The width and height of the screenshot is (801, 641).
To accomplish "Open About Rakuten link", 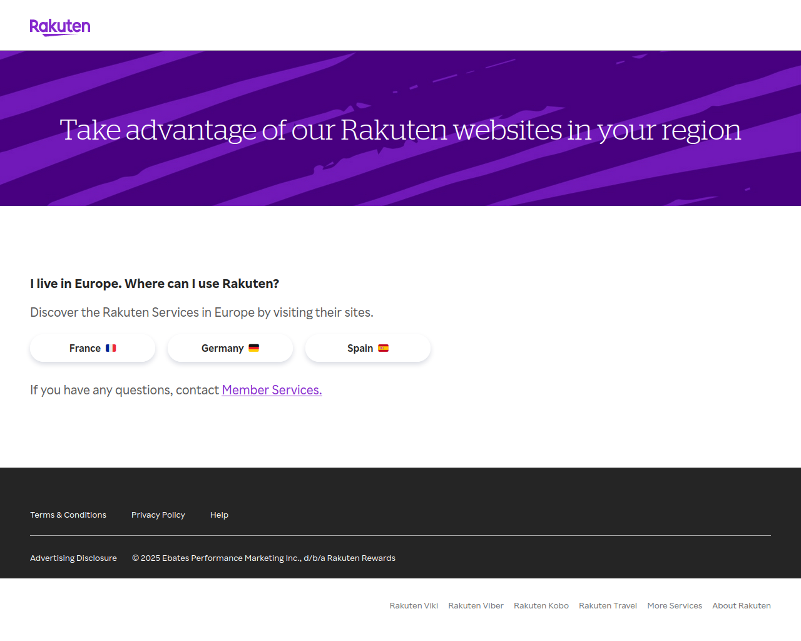I will point(742,605).
